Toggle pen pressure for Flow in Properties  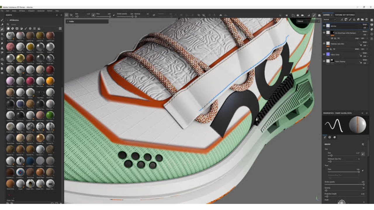363,170
